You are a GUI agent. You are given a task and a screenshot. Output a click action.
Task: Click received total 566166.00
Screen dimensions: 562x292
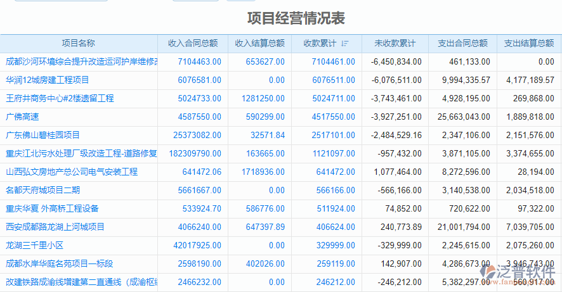point(336,190)
